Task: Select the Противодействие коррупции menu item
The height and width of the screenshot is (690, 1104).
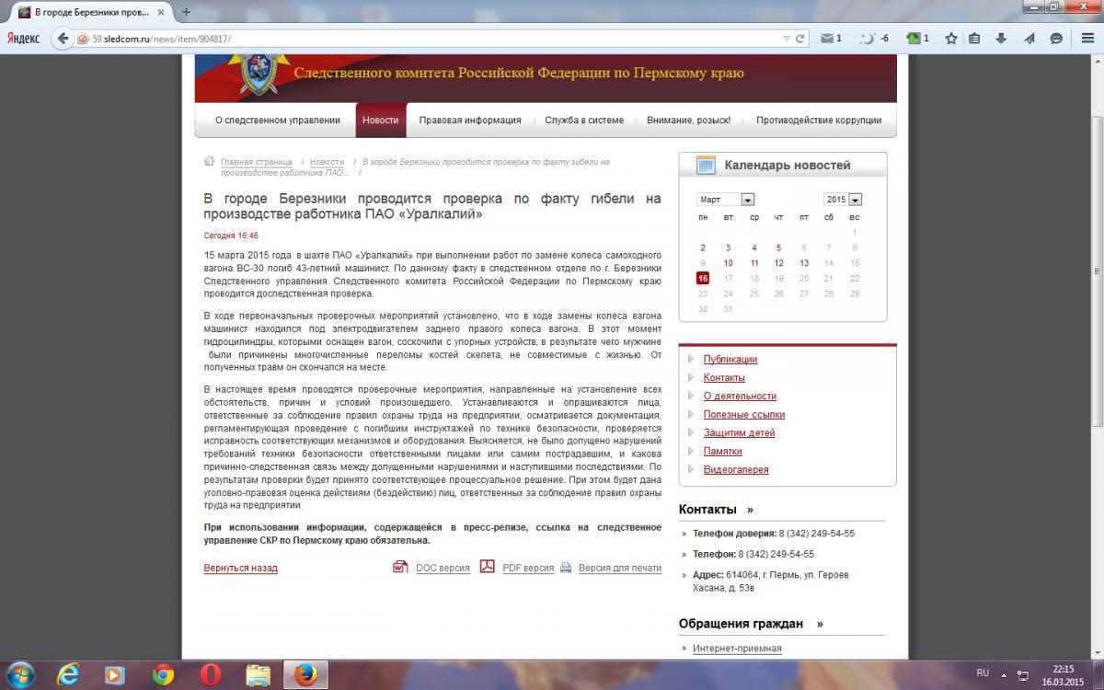Action: pos(818,121)
